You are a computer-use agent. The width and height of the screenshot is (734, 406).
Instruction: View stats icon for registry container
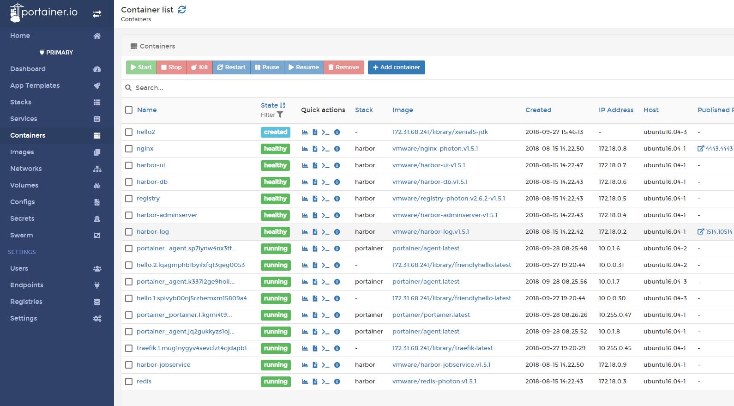[x=305, y=199]
